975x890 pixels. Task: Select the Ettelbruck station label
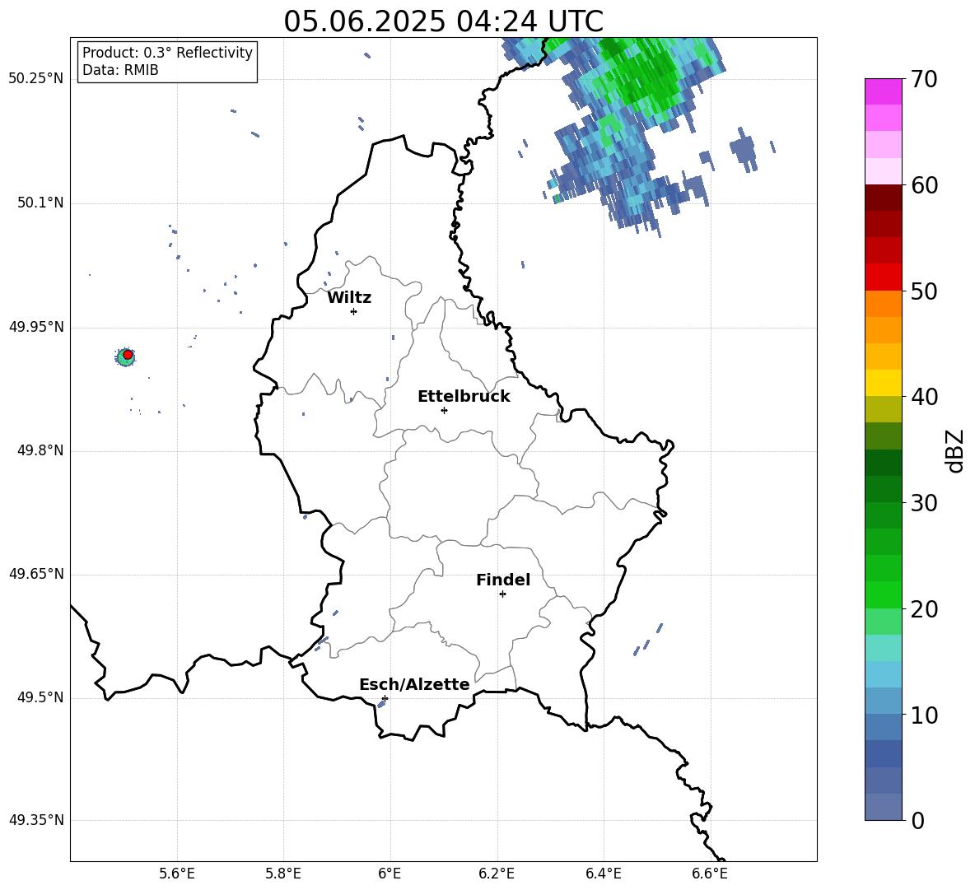pyautogui.click(x=464, y=397)
